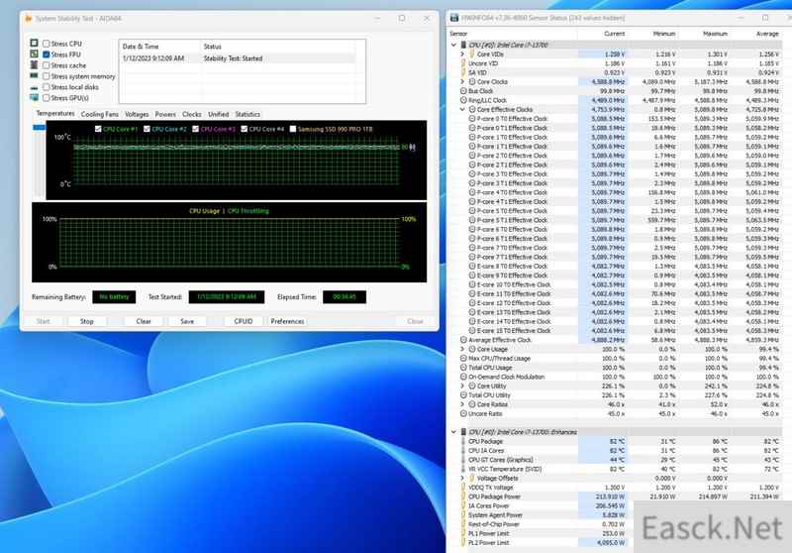
Task: Click the icon beside Max CPU/Thread Usage
Action: pos(463,359)
